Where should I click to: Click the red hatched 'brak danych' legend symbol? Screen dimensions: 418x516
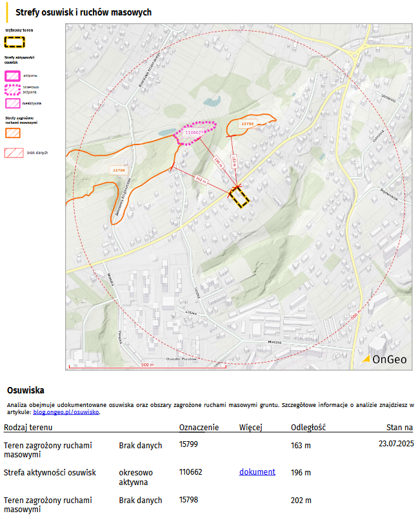tap(14, 153)
